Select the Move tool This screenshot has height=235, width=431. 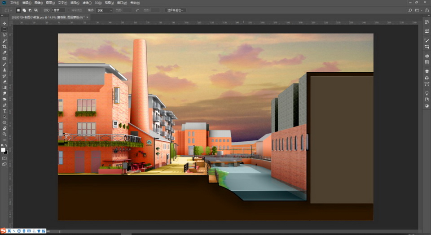(4, 23)
